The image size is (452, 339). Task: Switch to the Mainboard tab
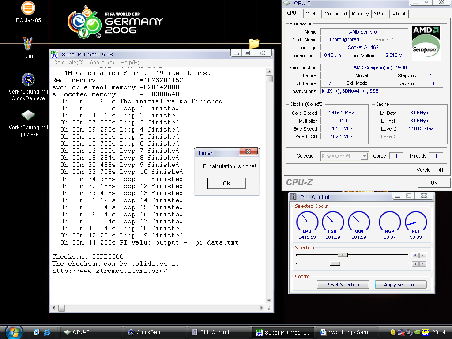(x=335, y=14)
